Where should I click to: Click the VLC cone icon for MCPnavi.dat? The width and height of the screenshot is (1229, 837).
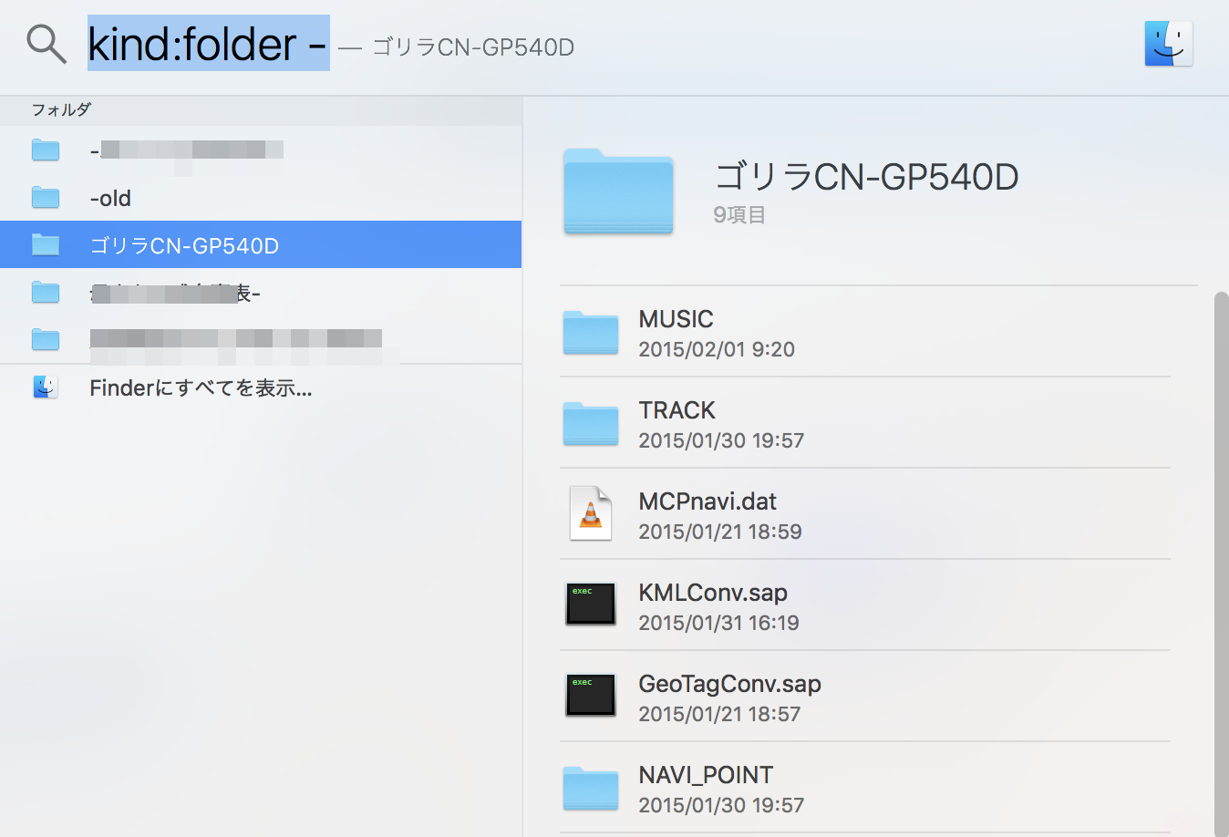coord(591,513)
